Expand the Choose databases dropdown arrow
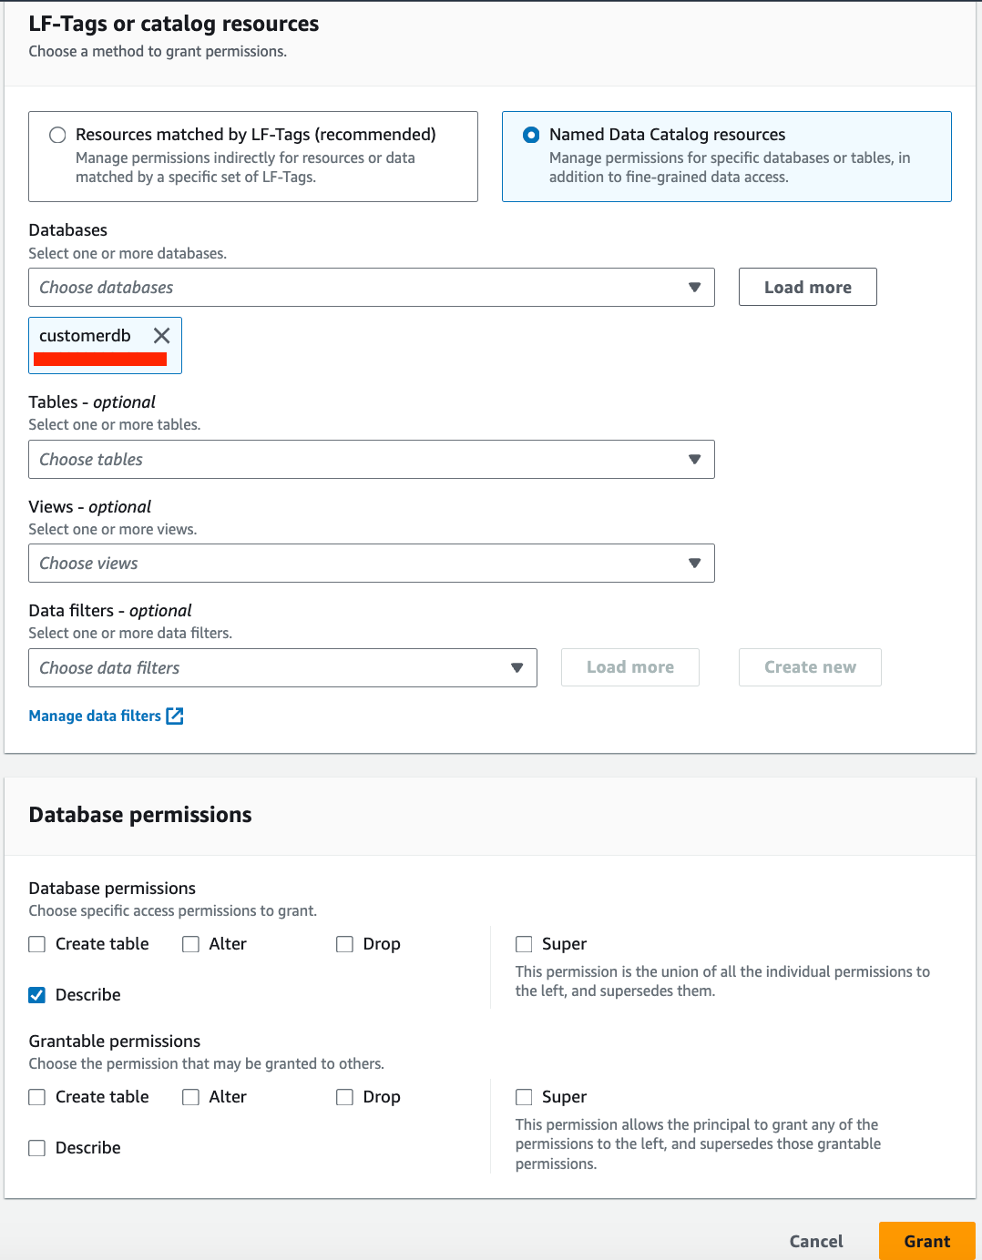Viewport: 982px width, 1260px height. 694,288
